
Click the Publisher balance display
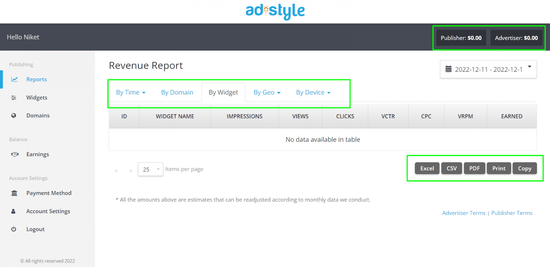click(461, 38)
